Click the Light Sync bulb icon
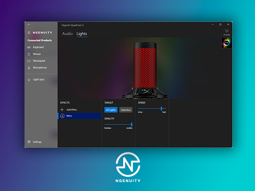The height and width of the screenshot is (191, 255). tap(29, 80)
